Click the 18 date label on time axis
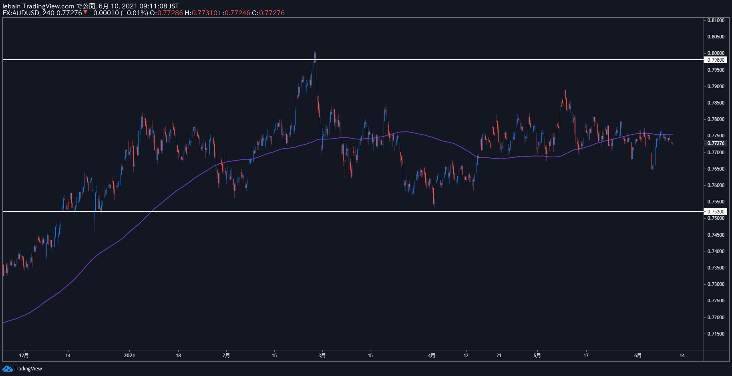Image resolution: width=732 pixels, height=376 pixels. pos(178,356)
